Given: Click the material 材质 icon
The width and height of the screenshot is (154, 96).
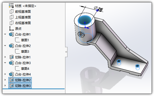Looking at the screenshot, I should pos(11,5).
